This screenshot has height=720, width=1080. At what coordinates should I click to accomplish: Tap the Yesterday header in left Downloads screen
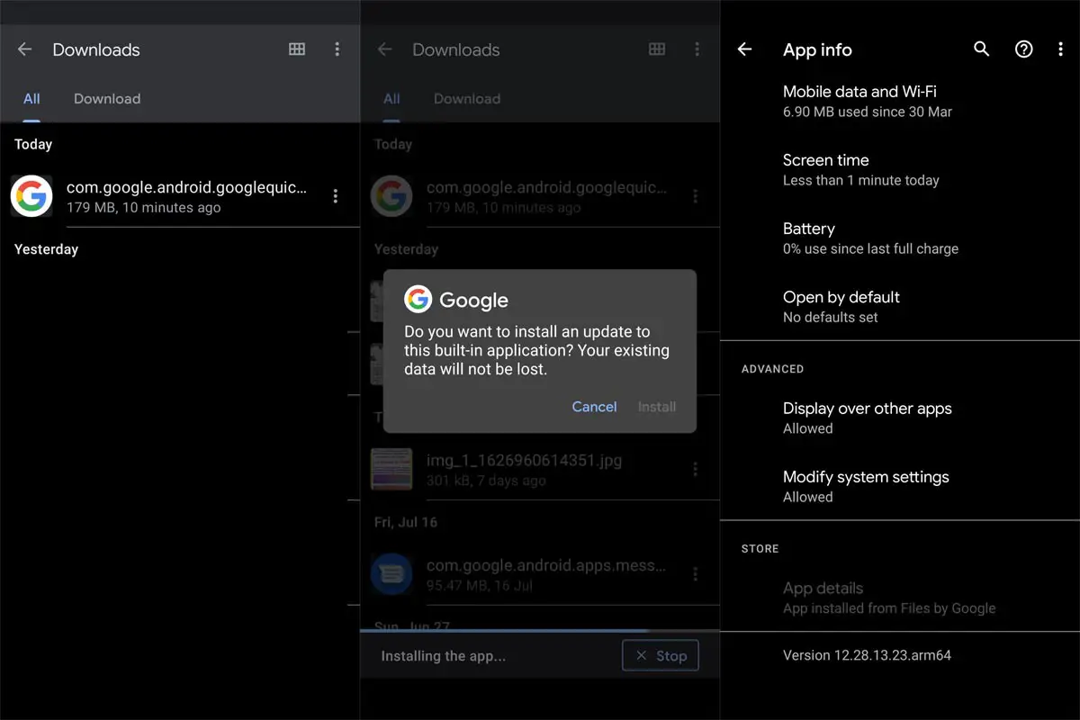point(46,249)
